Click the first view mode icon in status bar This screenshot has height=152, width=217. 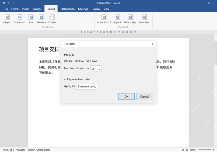(183, 150)
